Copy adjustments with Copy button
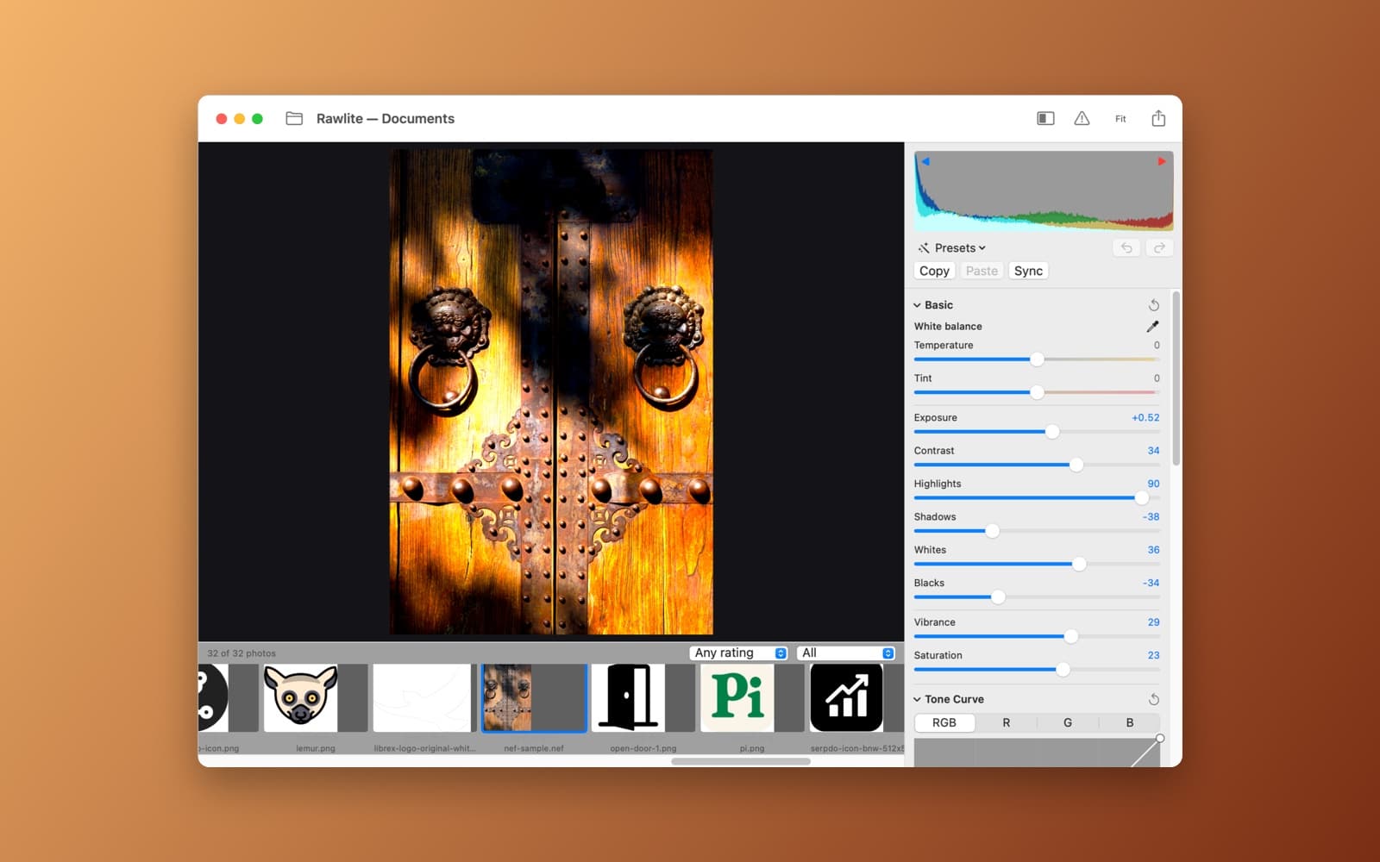The image size is (1380, 862). click(x=934, y=271)
